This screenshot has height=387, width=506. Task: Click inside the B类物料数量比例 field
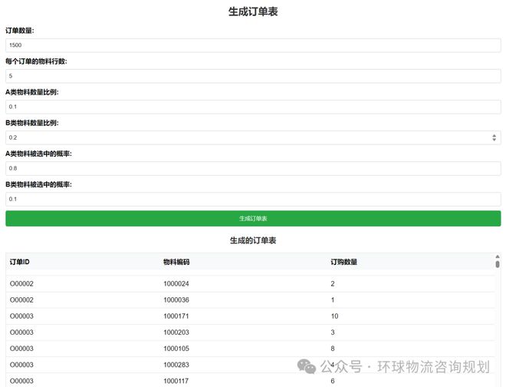(245, 137)
